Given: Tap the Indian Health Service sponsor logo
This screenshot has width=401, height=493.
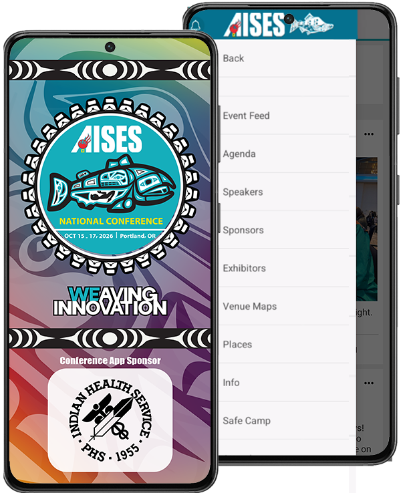Looking at the screenshot, I should pyautogui.click(x=110, y=420).
